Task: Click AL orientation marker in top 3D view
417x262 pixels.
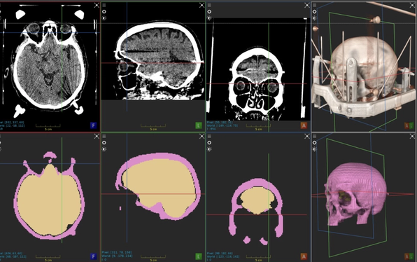Action: (409, 125)
